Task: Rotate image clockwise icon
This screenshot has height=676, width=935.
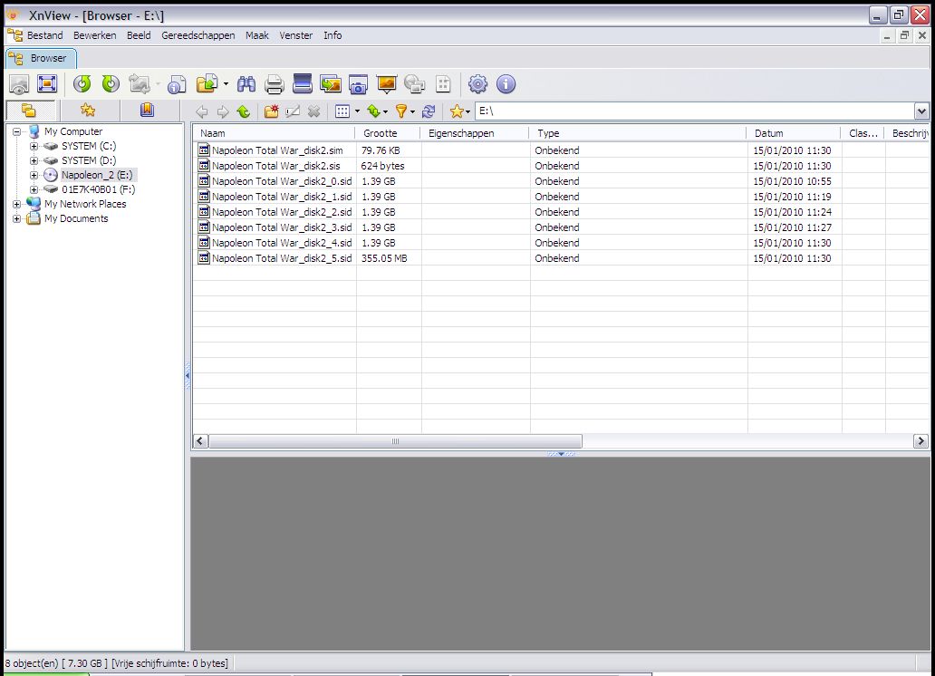Action: click(111, 84)
